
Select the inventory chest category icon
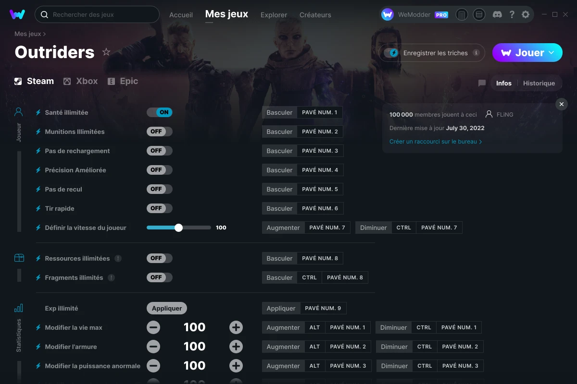click(19, 258)
